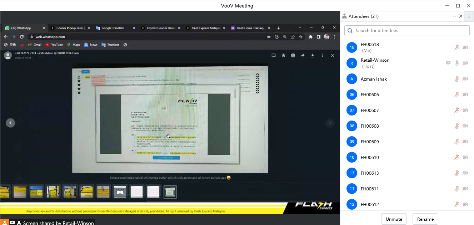This screenshot has height=225, width=474.
Task: Open the Chrome three-dot menu
Action: (335, 37)
